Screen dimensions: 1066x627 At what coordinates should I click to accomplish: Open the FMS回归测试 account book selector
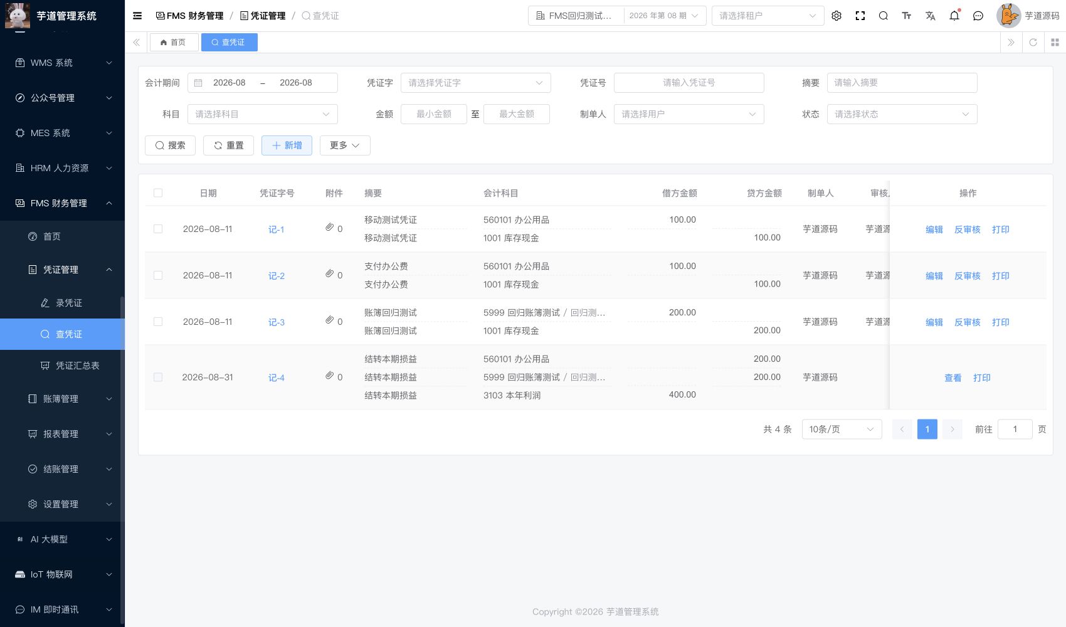tap(576, 16)
